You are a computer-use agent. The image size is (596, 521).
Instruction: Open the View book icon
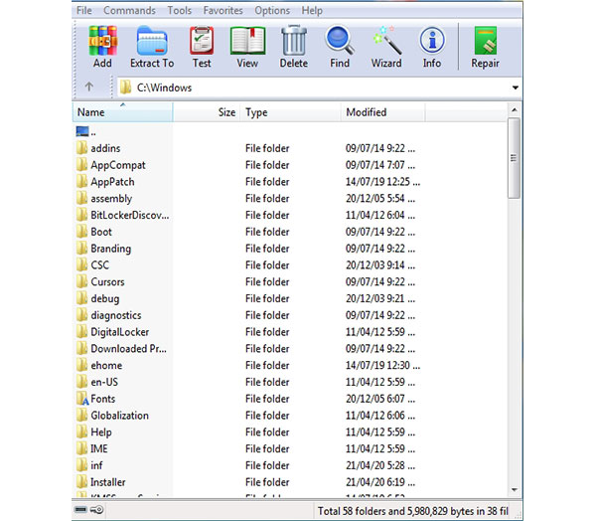247,41
